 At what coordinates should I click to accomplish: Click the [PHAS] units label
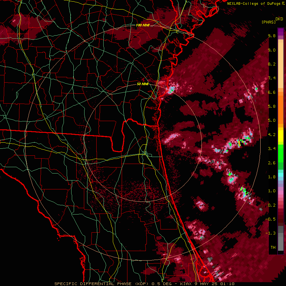269,22
